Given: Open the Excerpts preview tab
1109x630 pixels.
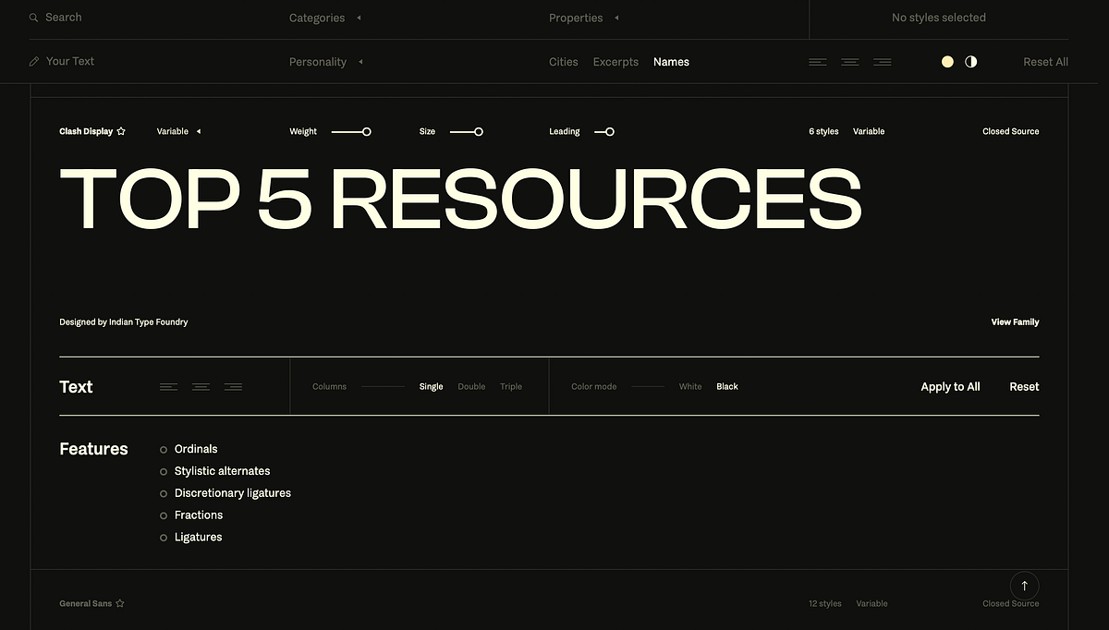Looking at the screenshot, I should tap(615, 62).
